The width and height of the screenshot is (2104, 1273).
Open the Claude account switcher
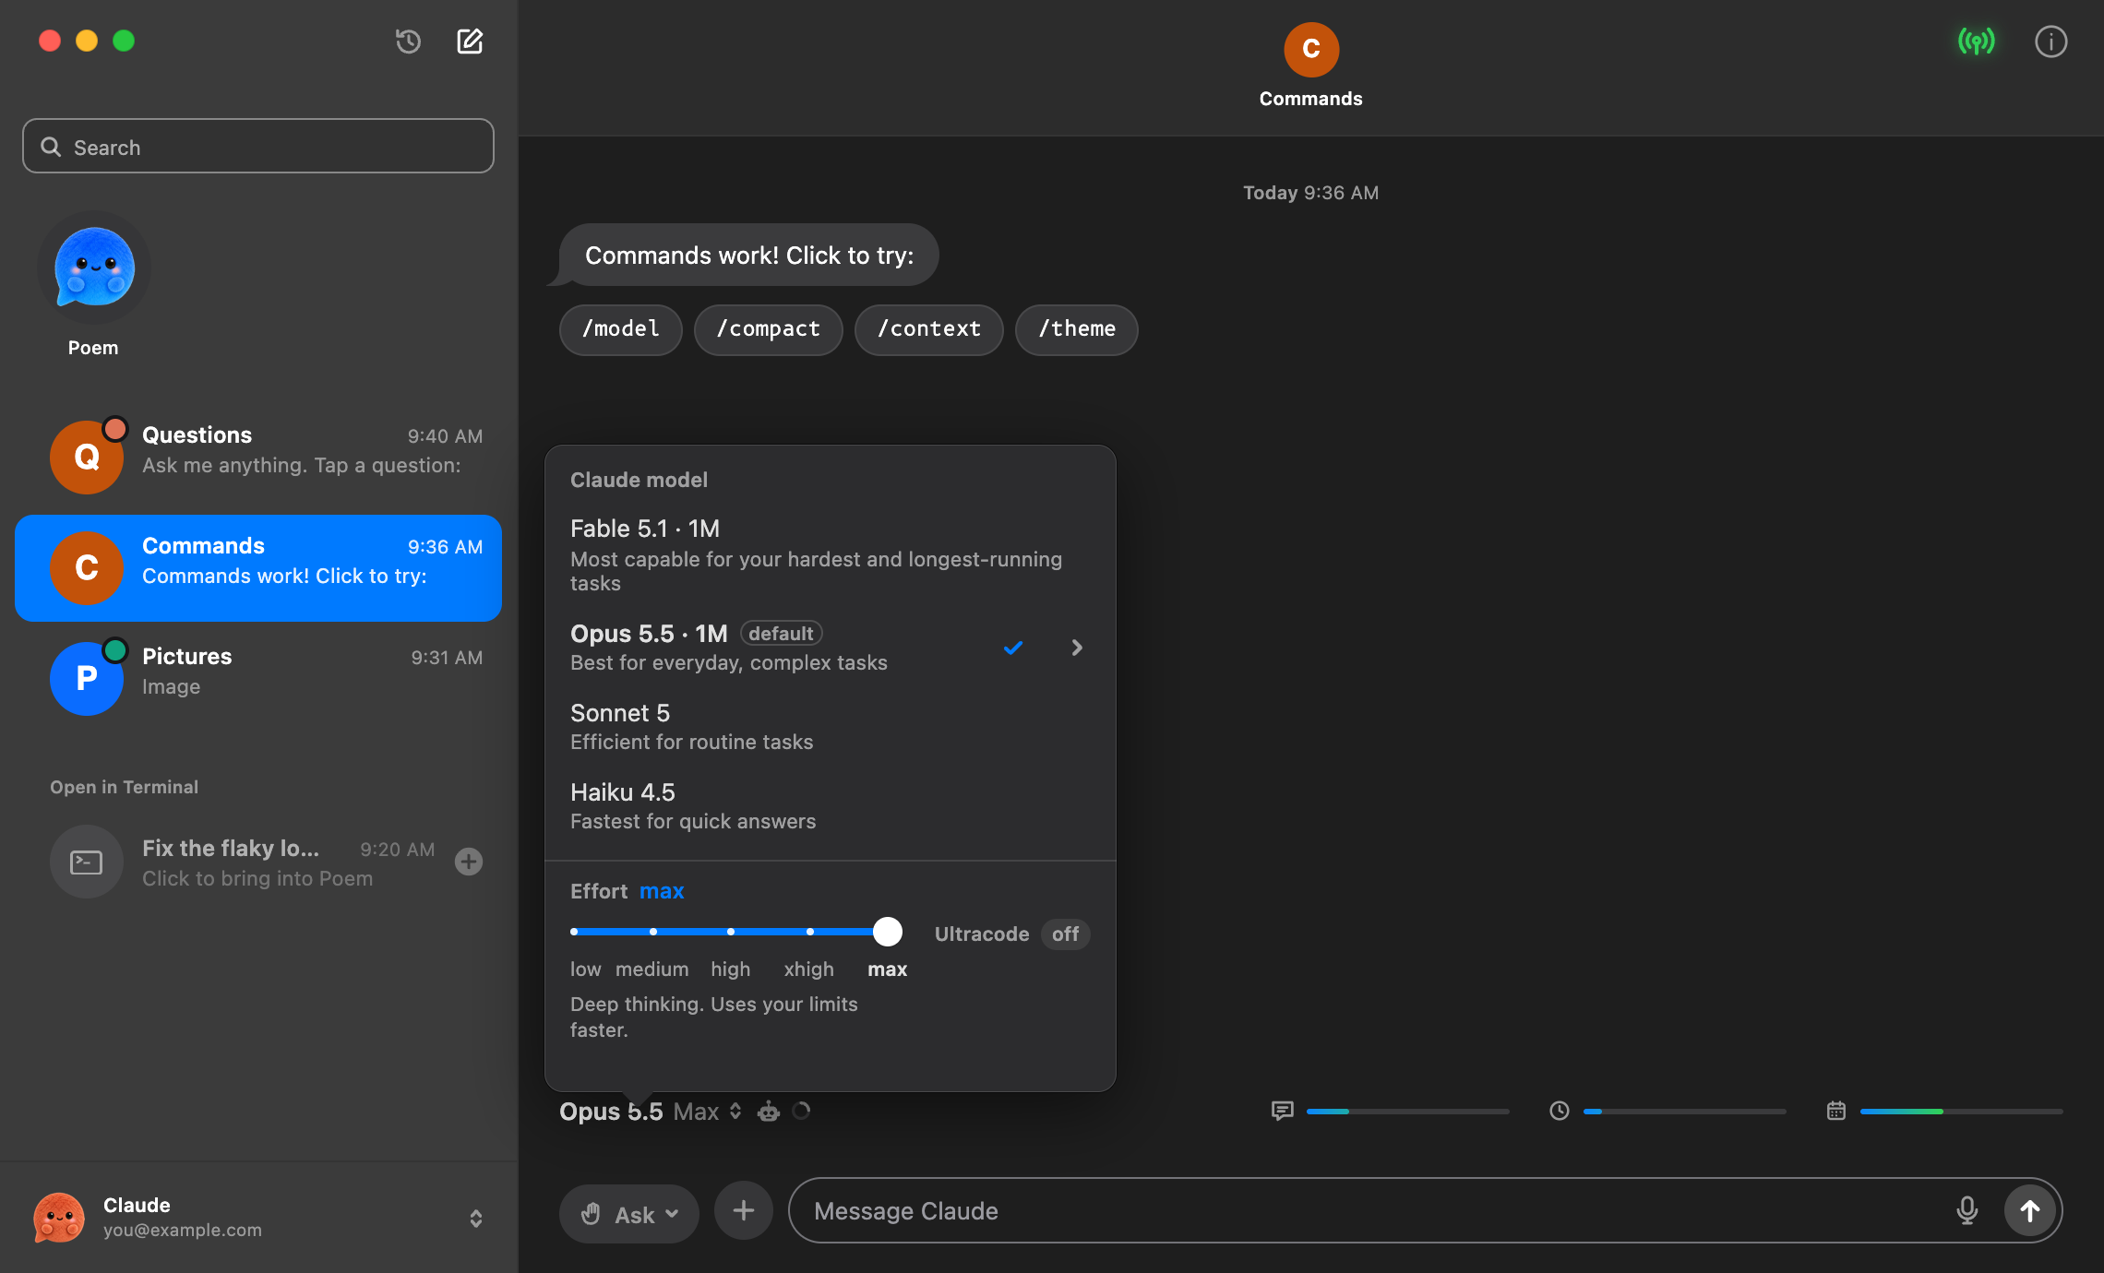258,1217
